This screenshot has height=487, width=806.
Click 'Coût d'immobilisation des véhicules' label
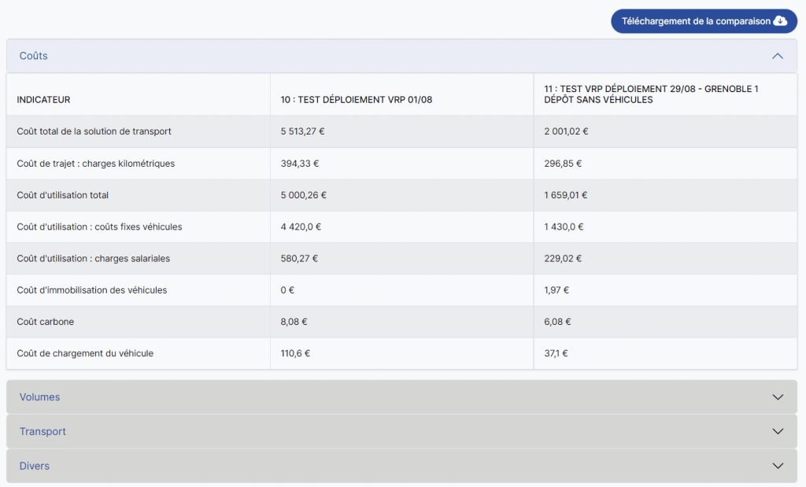click(x=91, y=290)
